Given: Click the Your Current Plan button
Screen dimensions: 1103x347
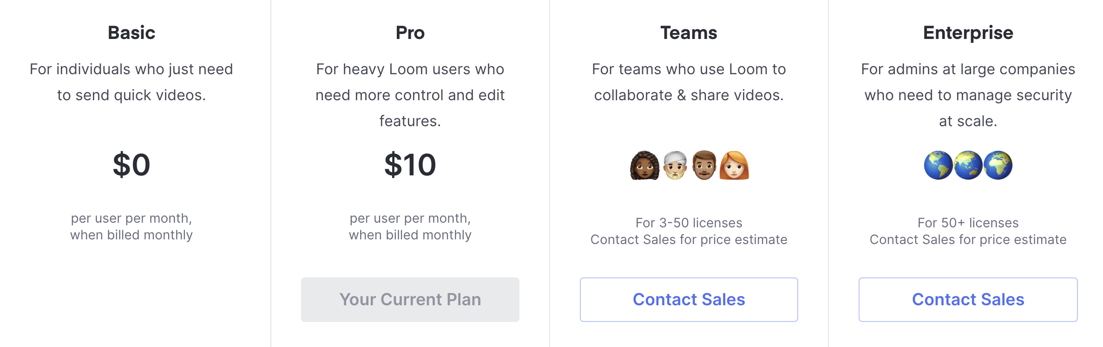Looking at the screenshot, I should pyautogui.click(x=410, y=300).
